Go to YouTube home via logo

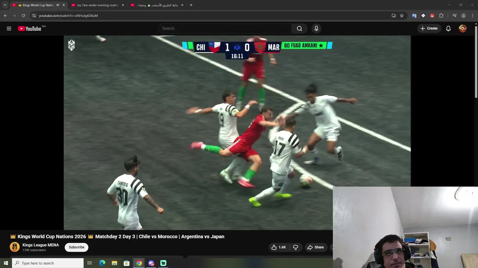point(30,29)
